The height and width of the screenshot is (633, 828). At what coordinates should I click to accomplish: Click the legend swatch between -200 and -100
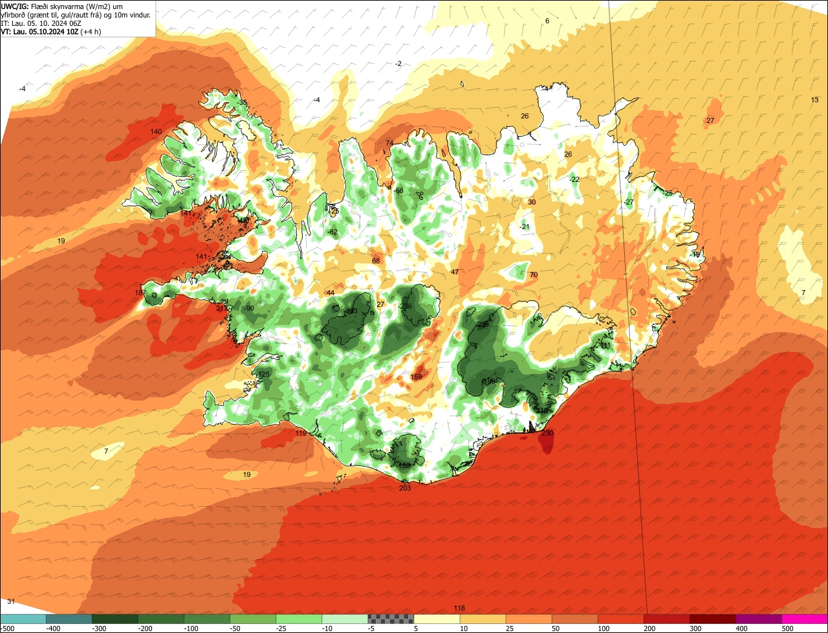pyautogui.click(x=160, y=619)
